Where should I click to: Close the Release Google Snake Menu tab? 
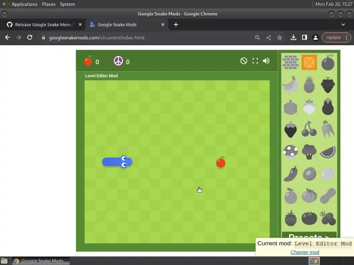(80, 24)
